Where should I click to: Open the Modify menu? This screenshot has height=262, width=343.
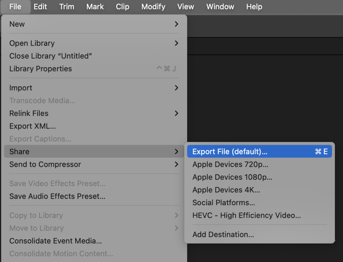[153, 7]
